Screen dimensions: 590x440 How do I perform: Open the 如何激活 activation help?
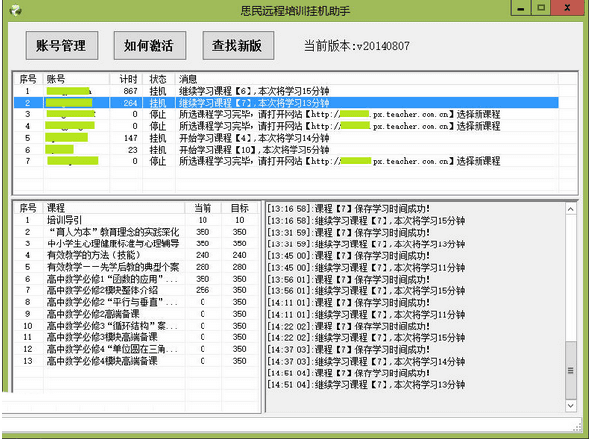149,46
